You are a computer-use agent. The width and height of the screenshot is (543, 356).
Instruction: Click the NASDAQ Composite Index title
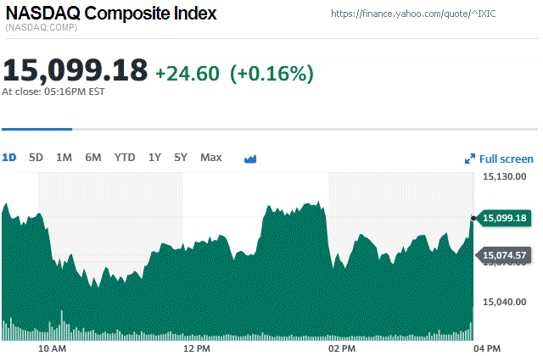(x=111, y=14)
